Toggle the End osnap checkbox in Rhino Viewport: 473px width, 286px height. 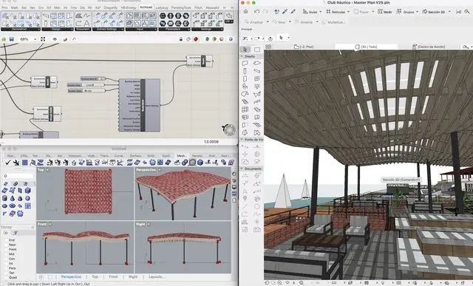(7, 240)
